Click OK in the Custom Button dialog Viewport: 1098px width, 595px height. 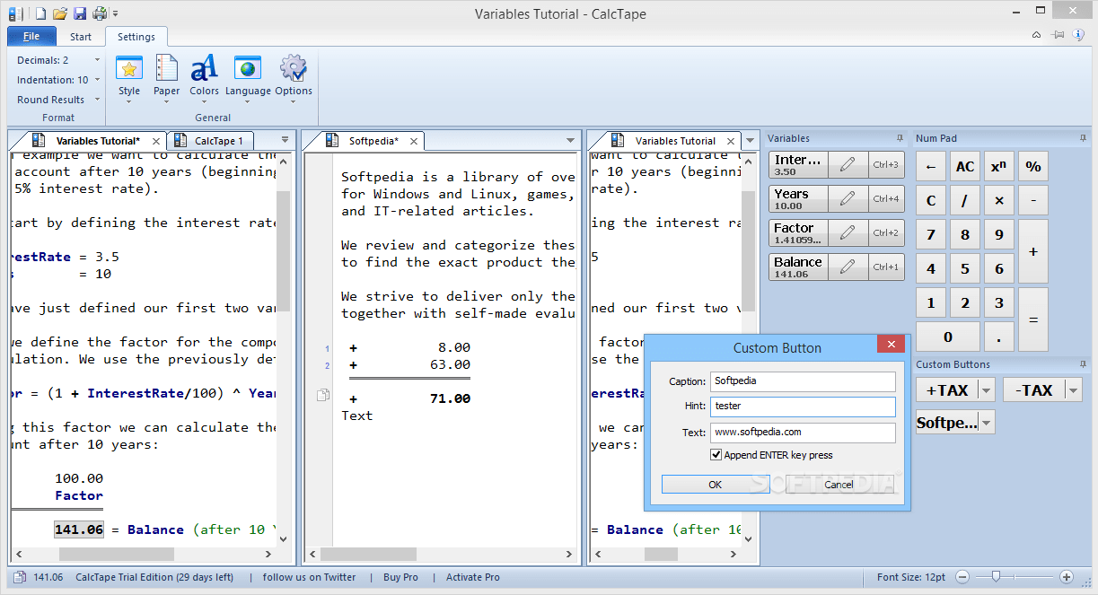pyautogui.click(x=715, y=484)
